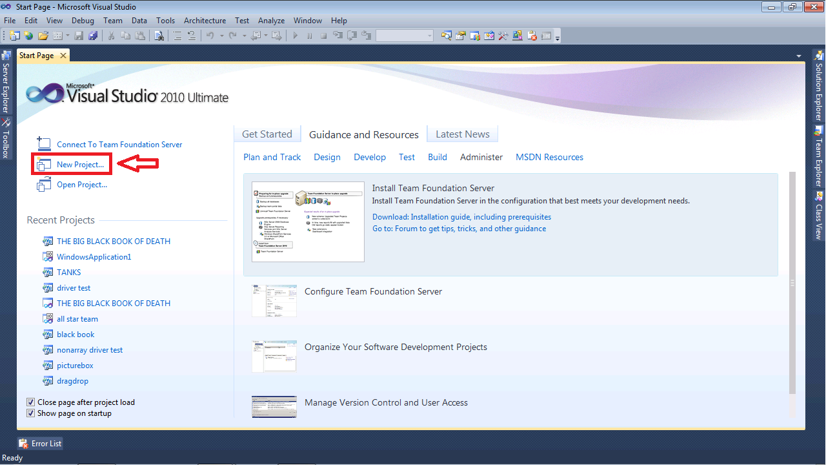Image resolution: width=826 pixels, height=465 pixels.
Task: Select the MSDN Resources sub-tab
Action: (549, 157)
